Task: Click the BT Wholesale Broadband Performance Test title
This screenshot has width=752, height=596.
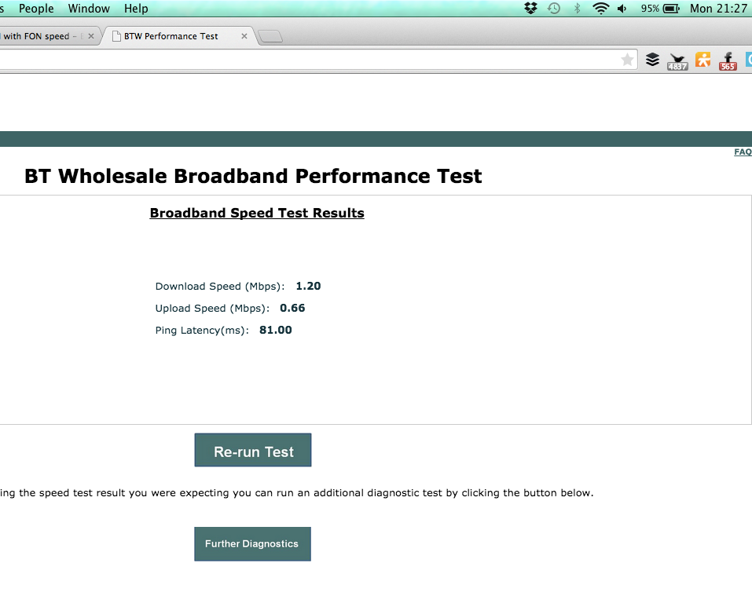Action: coord(253,176)
